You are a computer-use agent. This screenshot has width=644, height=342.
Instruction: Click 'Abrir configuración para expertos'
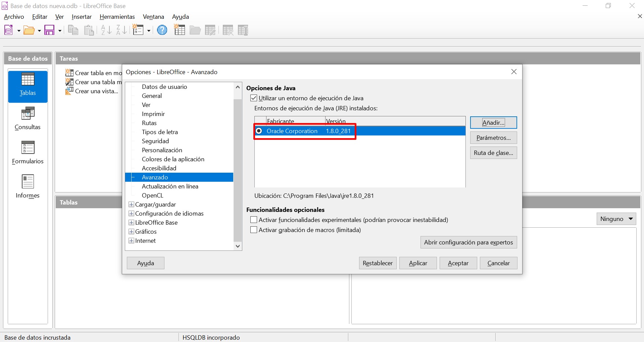(468, 242)
